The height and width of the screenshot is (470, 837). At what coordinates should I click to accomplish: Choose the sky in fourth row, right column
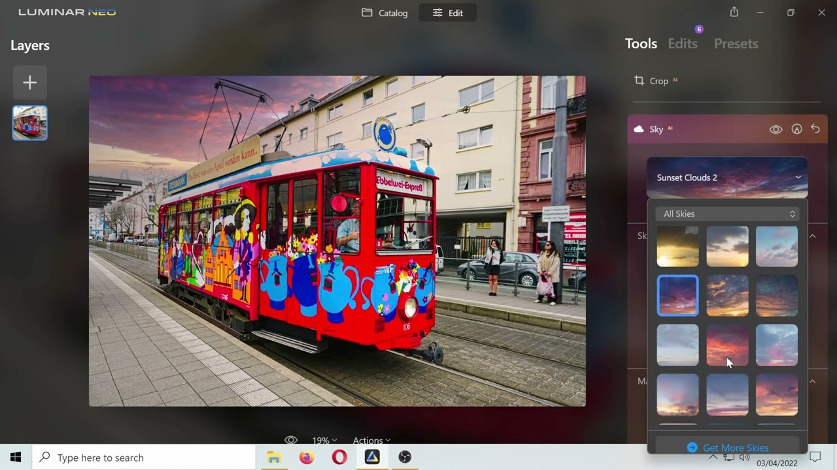(x=777, y=395)
